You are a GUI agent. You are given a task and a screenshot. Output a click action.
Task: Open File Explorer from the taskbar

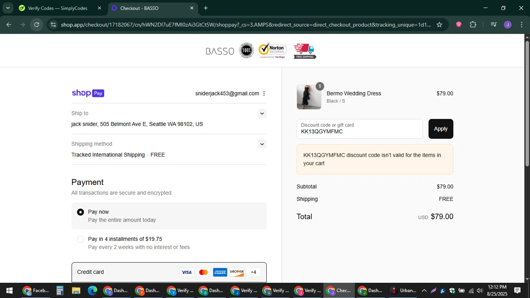coord(76,291)
